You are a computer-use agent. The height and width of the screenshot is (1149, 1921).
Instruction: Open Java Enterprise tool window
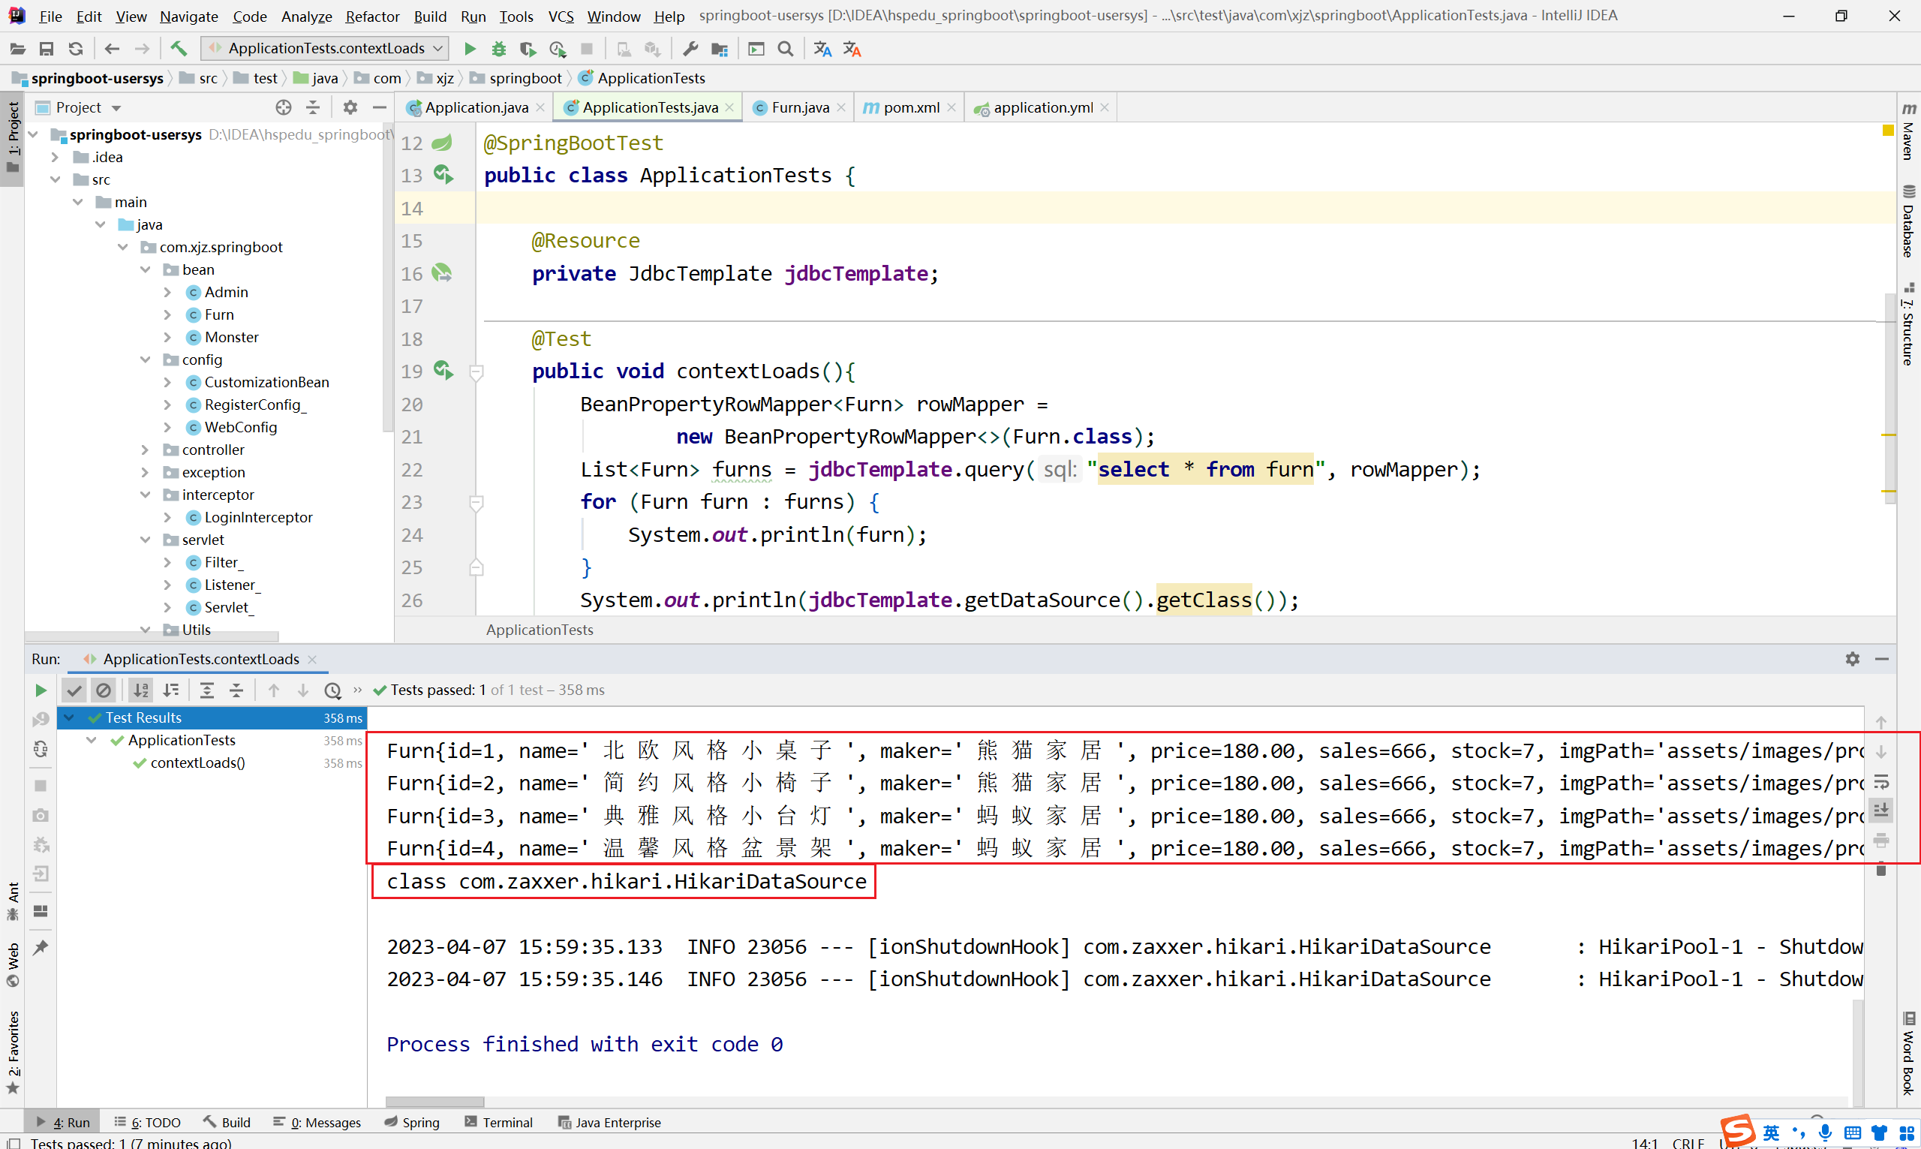[x=610, y=1122]
